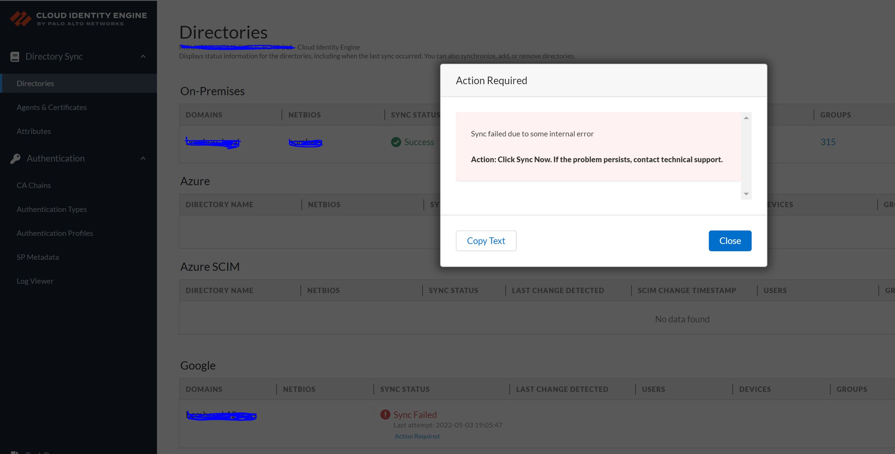
Task: Open the Agents & Certificates page
Action: tap(52, 107)
